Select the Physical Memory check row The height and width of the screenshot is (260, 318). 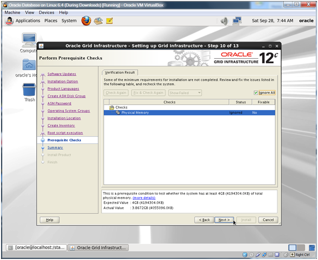coord(135,113)
